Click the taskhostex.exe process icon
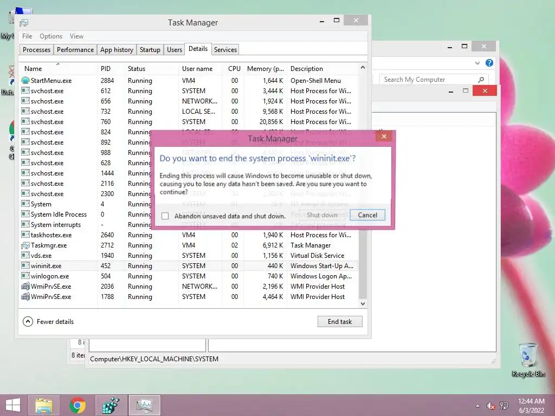The height and width of the screenshot is (416, 555). pos(25,235)
